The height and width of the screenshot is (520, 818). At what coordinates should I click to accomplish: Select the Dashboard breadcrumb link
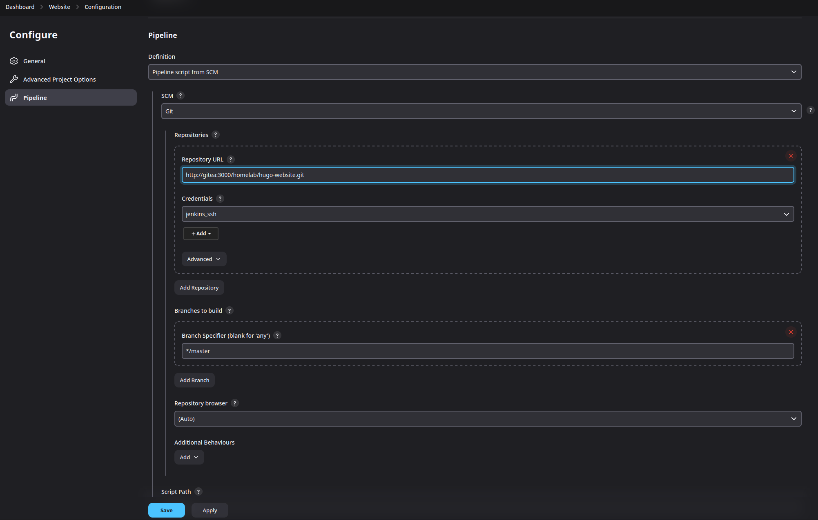pos(20,7)
